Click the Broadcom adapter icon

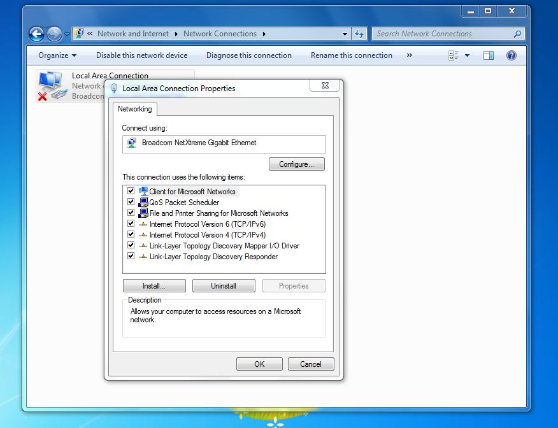[132, 143]
